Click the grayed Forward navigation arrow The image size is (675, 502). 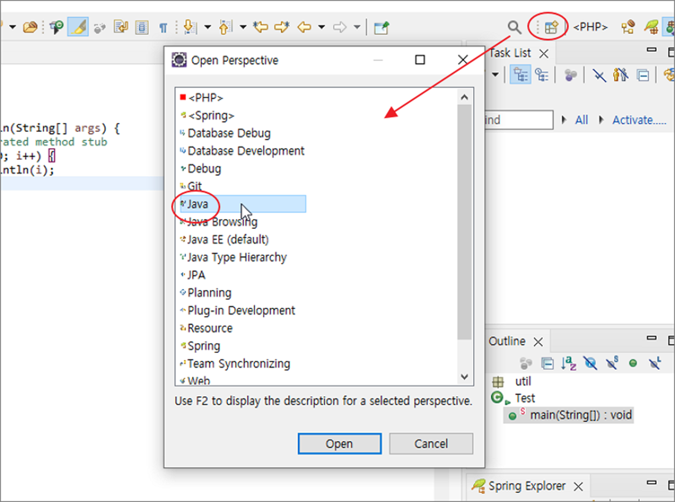click(x=340, y=27)
